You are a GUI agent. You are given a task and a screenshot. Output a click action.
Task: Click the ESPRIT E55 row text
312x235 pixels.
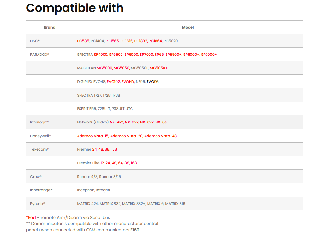click(105, 109)
